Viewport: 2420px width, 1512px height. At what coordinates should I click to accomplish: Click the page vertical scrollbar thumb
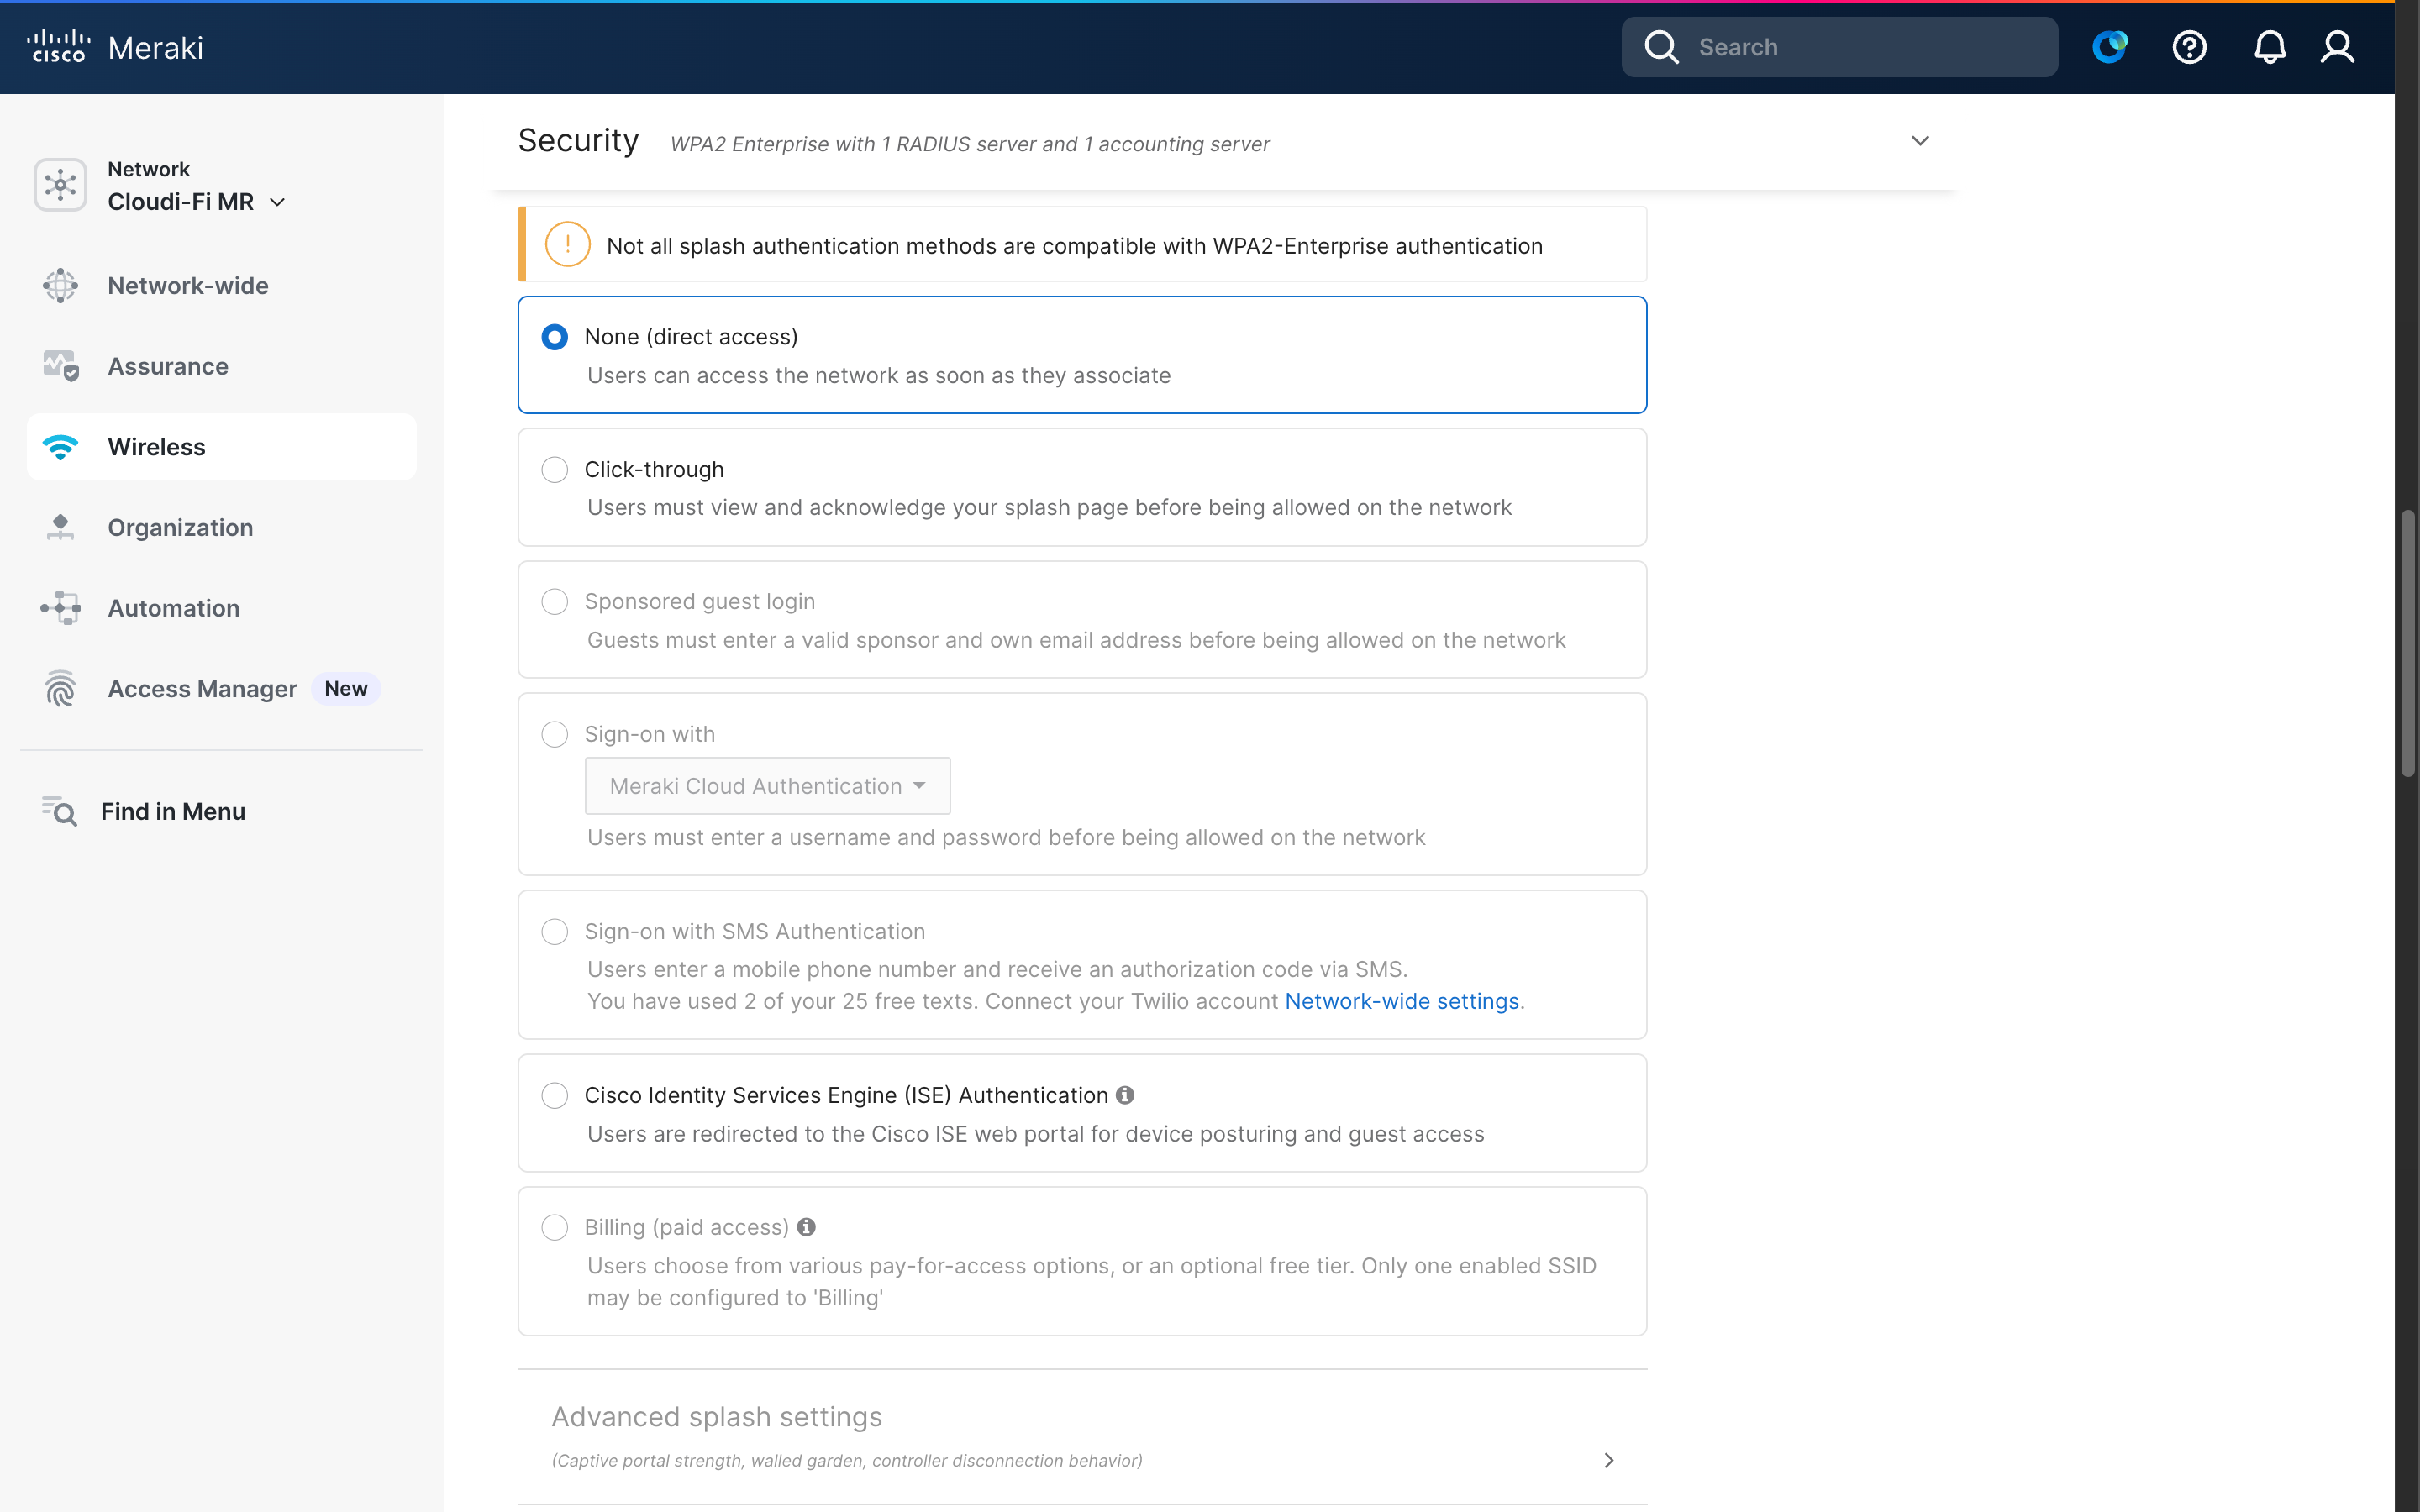pos(2408,644)
